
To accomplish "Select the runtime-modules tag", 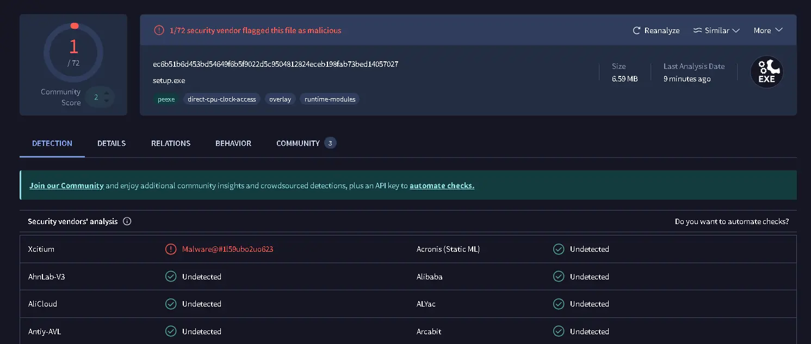I will click(330, 99).
